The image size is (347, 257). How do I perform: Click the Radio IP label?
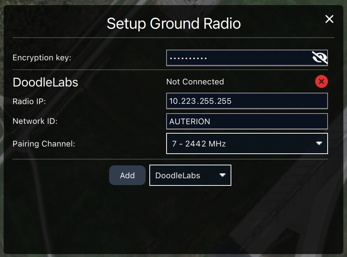pyautogui.click(x=29, y=101)
